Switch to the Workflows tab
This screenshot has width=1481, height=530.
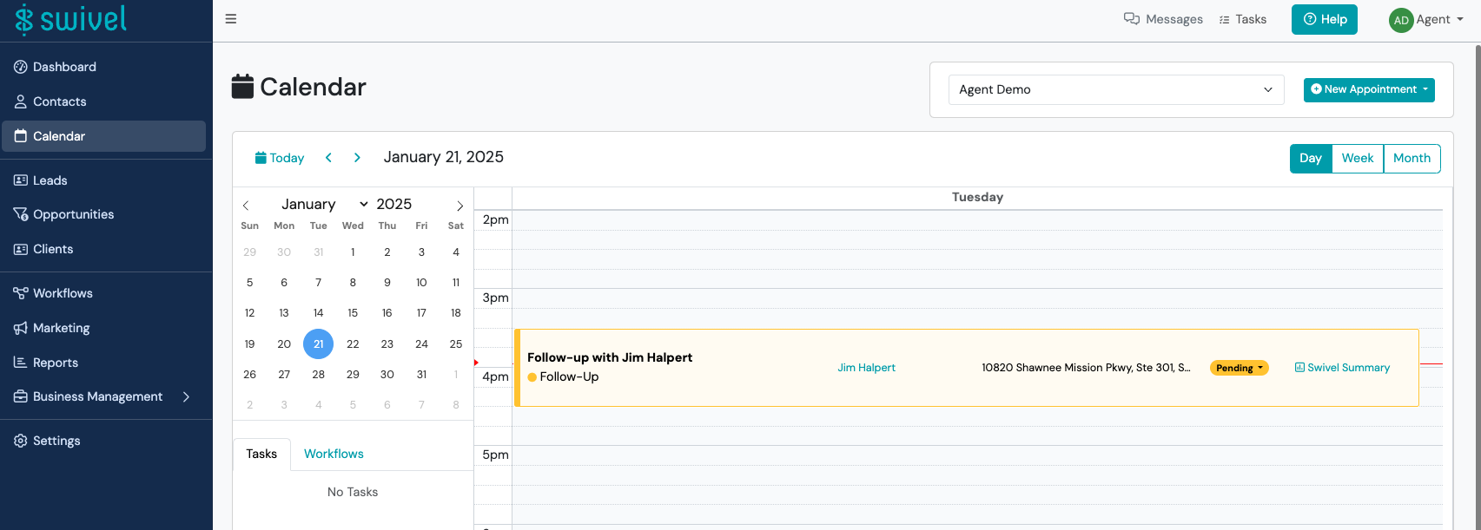tap(334, 454)
